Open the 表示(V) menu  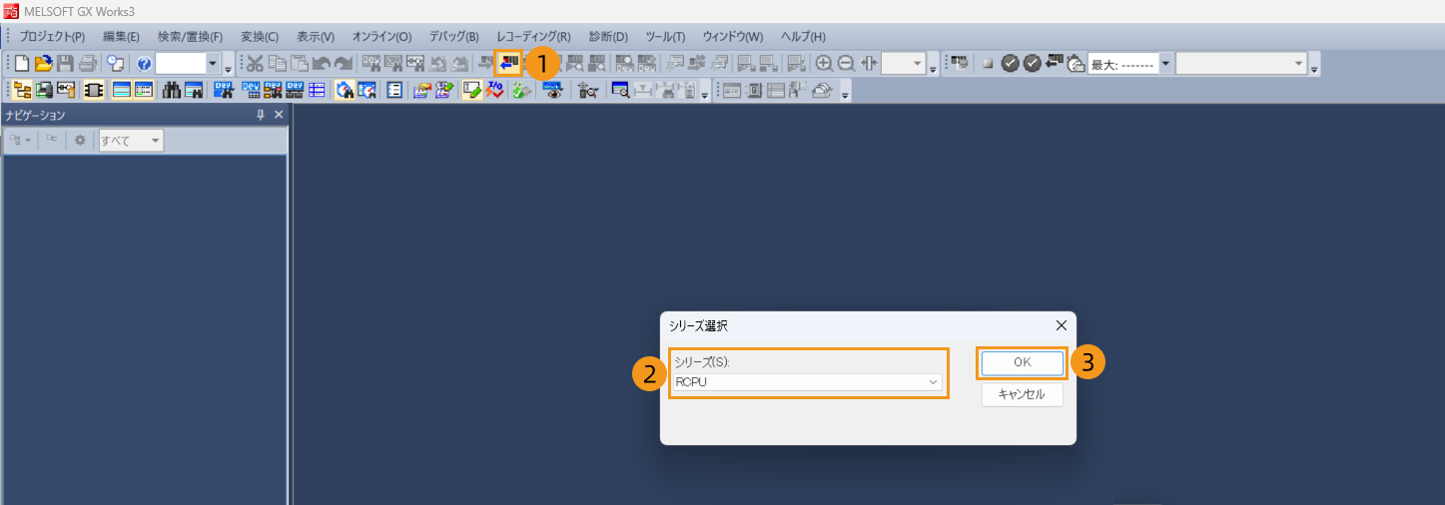316,36
